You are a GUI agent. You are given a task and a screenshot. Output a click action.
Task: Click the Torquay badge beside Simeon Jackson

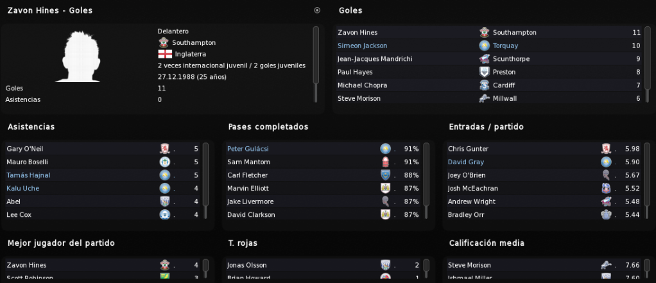pos(485,46)
